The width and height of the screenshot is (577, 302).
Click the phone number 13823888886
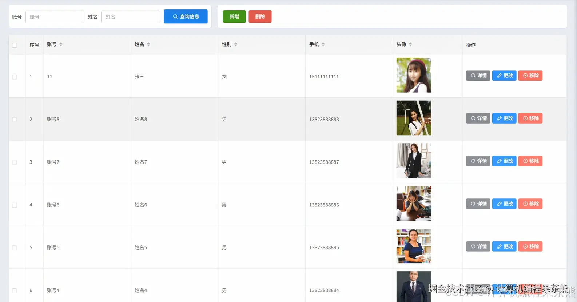[x=324, y=205]
